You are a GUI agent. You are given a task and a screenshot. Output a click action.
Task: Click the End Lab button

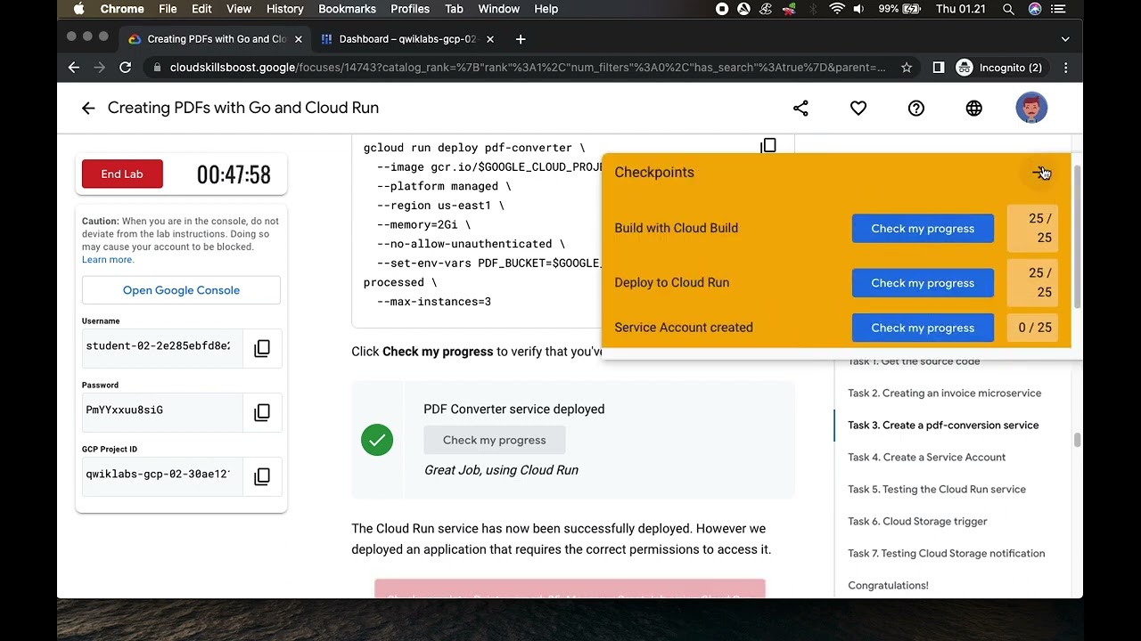point(122,174)
